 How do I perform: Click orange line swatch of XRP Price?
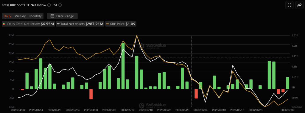[x=108, y=24]
